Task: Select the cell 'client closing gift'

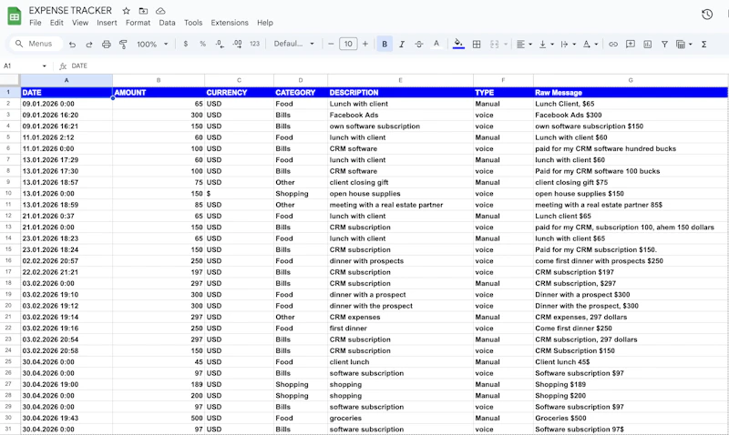Action: [400, 182]
